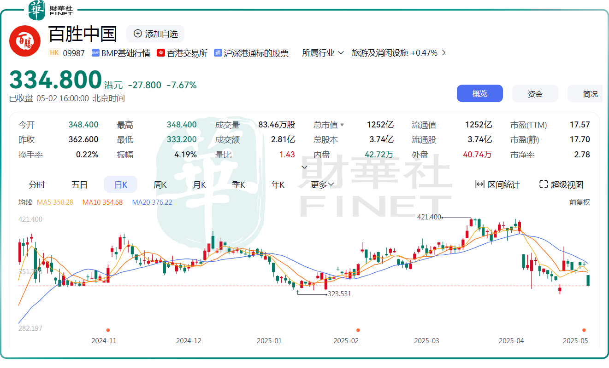
Task: Select the 周K chart period
Action: click(x=160, y=184)
